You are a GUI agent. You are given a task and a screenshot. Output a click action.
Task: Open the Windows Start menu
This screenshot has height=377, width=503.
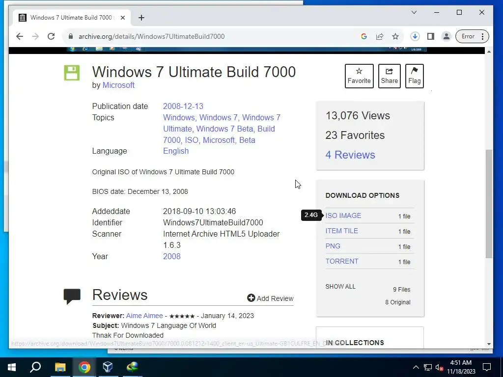pyautogui.click(x=12, y=367)
